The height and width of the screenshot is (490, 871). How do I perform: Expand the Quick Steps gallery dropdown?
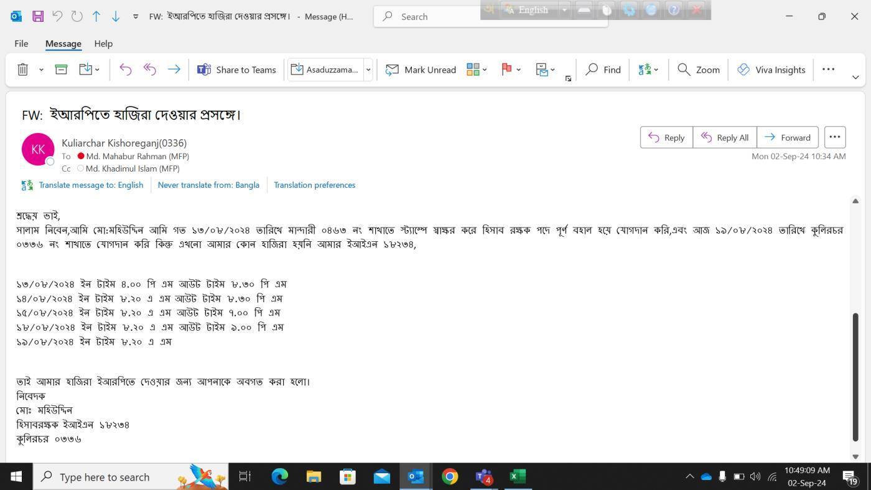point(368,70)
